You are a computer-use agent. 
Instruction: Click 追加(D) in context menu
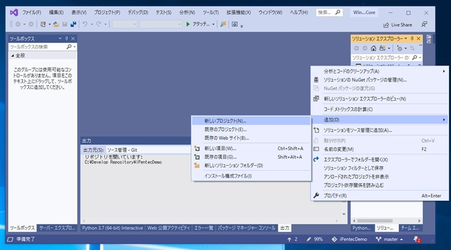pyautogui.click(x=380, y=120)
